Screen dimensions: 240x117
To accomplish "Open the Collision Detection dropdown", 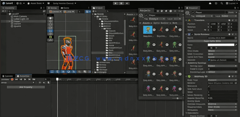I will coord(222,104).
